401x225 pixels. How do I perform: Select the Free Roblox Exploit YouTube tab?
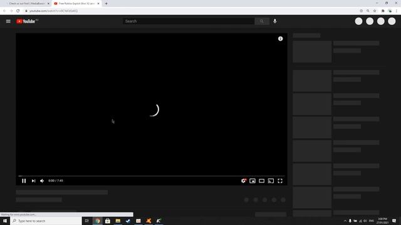76,4
